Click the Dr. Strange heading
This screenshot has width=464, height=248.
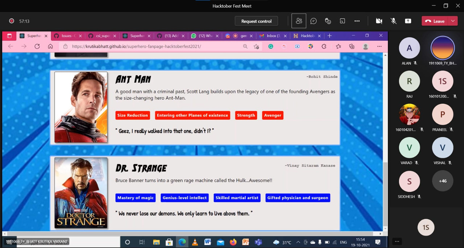(141, 168)
